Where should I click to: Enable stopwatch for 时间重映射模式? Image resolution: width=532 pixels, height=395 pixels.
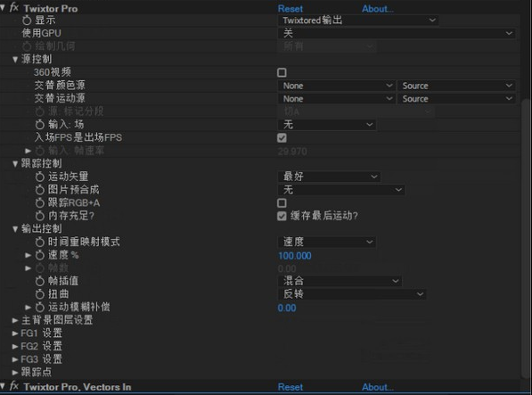point(40,242)
